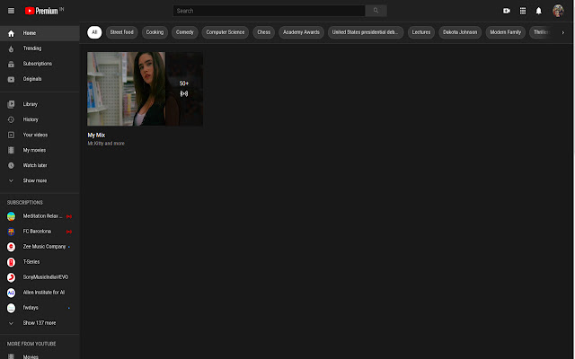Click the Subscriptions icon in sidebar
Viewport: 575px width, 359px height.
(x=11, y=64)
